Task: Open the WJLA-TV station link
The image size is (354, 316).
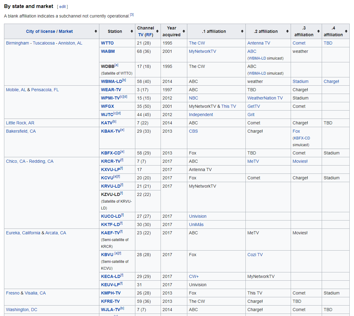Action: (111, 310)
